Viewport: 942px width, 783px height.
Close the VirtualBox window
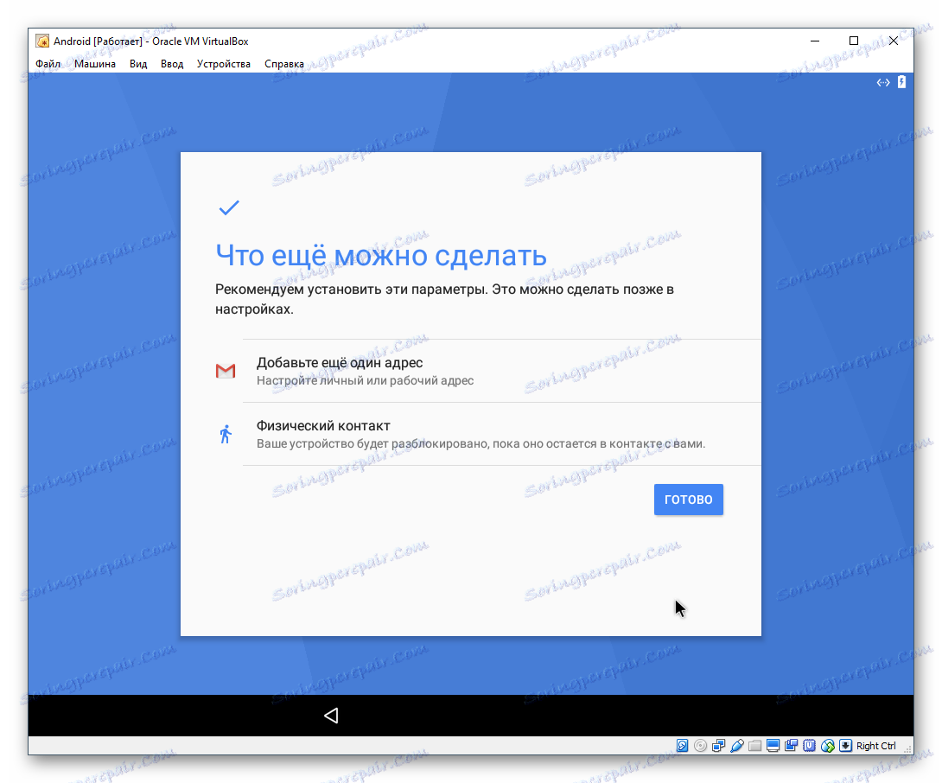tap(894, 41)
